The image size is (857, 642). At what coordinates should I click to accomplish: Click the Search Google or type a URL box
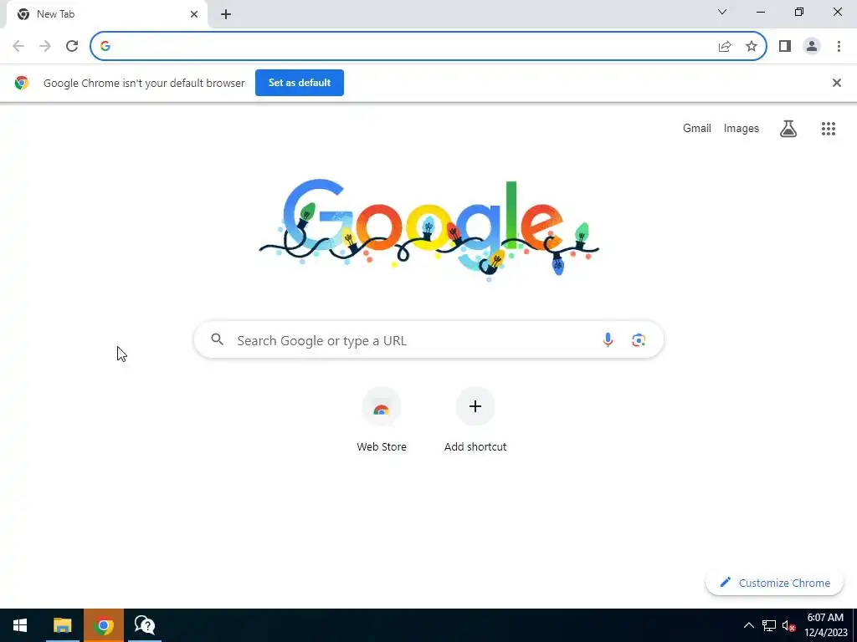coord(428,340)
